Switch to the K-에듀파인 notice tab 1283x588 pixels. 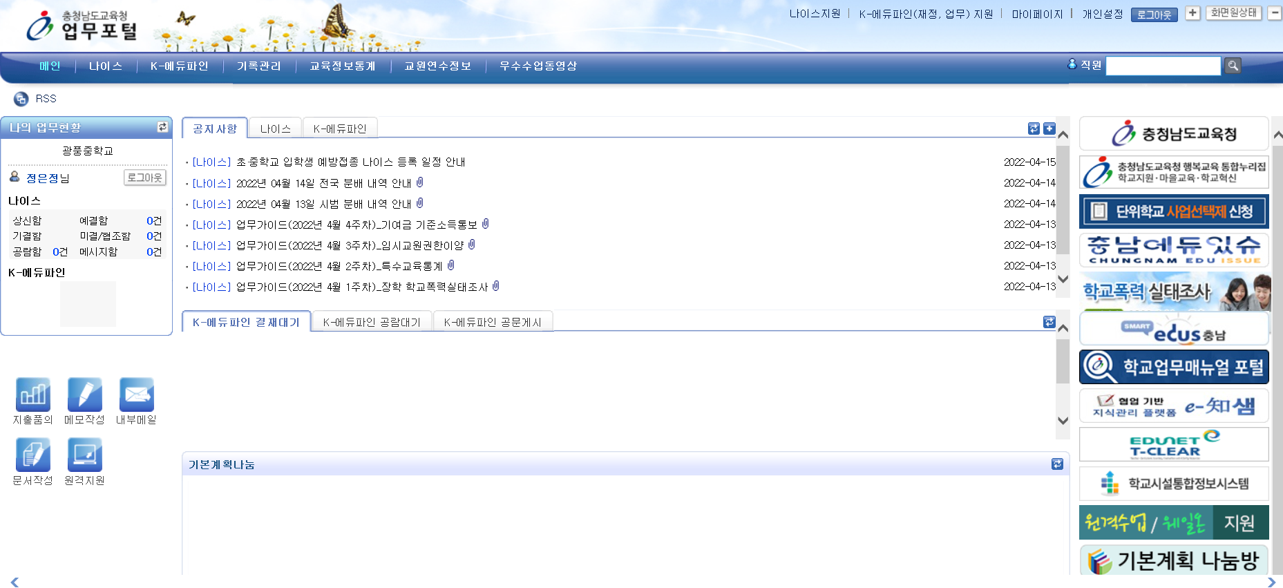(x=340, y=129)
